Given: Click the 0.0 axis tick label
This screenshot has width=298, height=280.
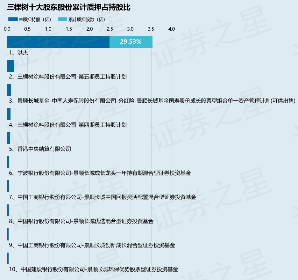Looking at the screenshot, I should click(x=7, y=29).
